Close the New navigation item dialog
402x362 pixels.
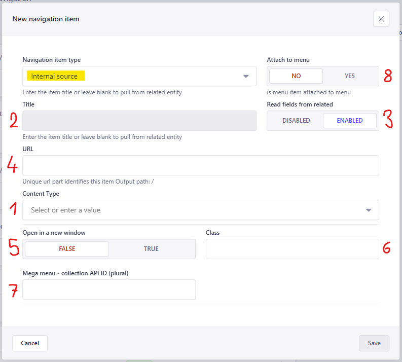point(381,19)
